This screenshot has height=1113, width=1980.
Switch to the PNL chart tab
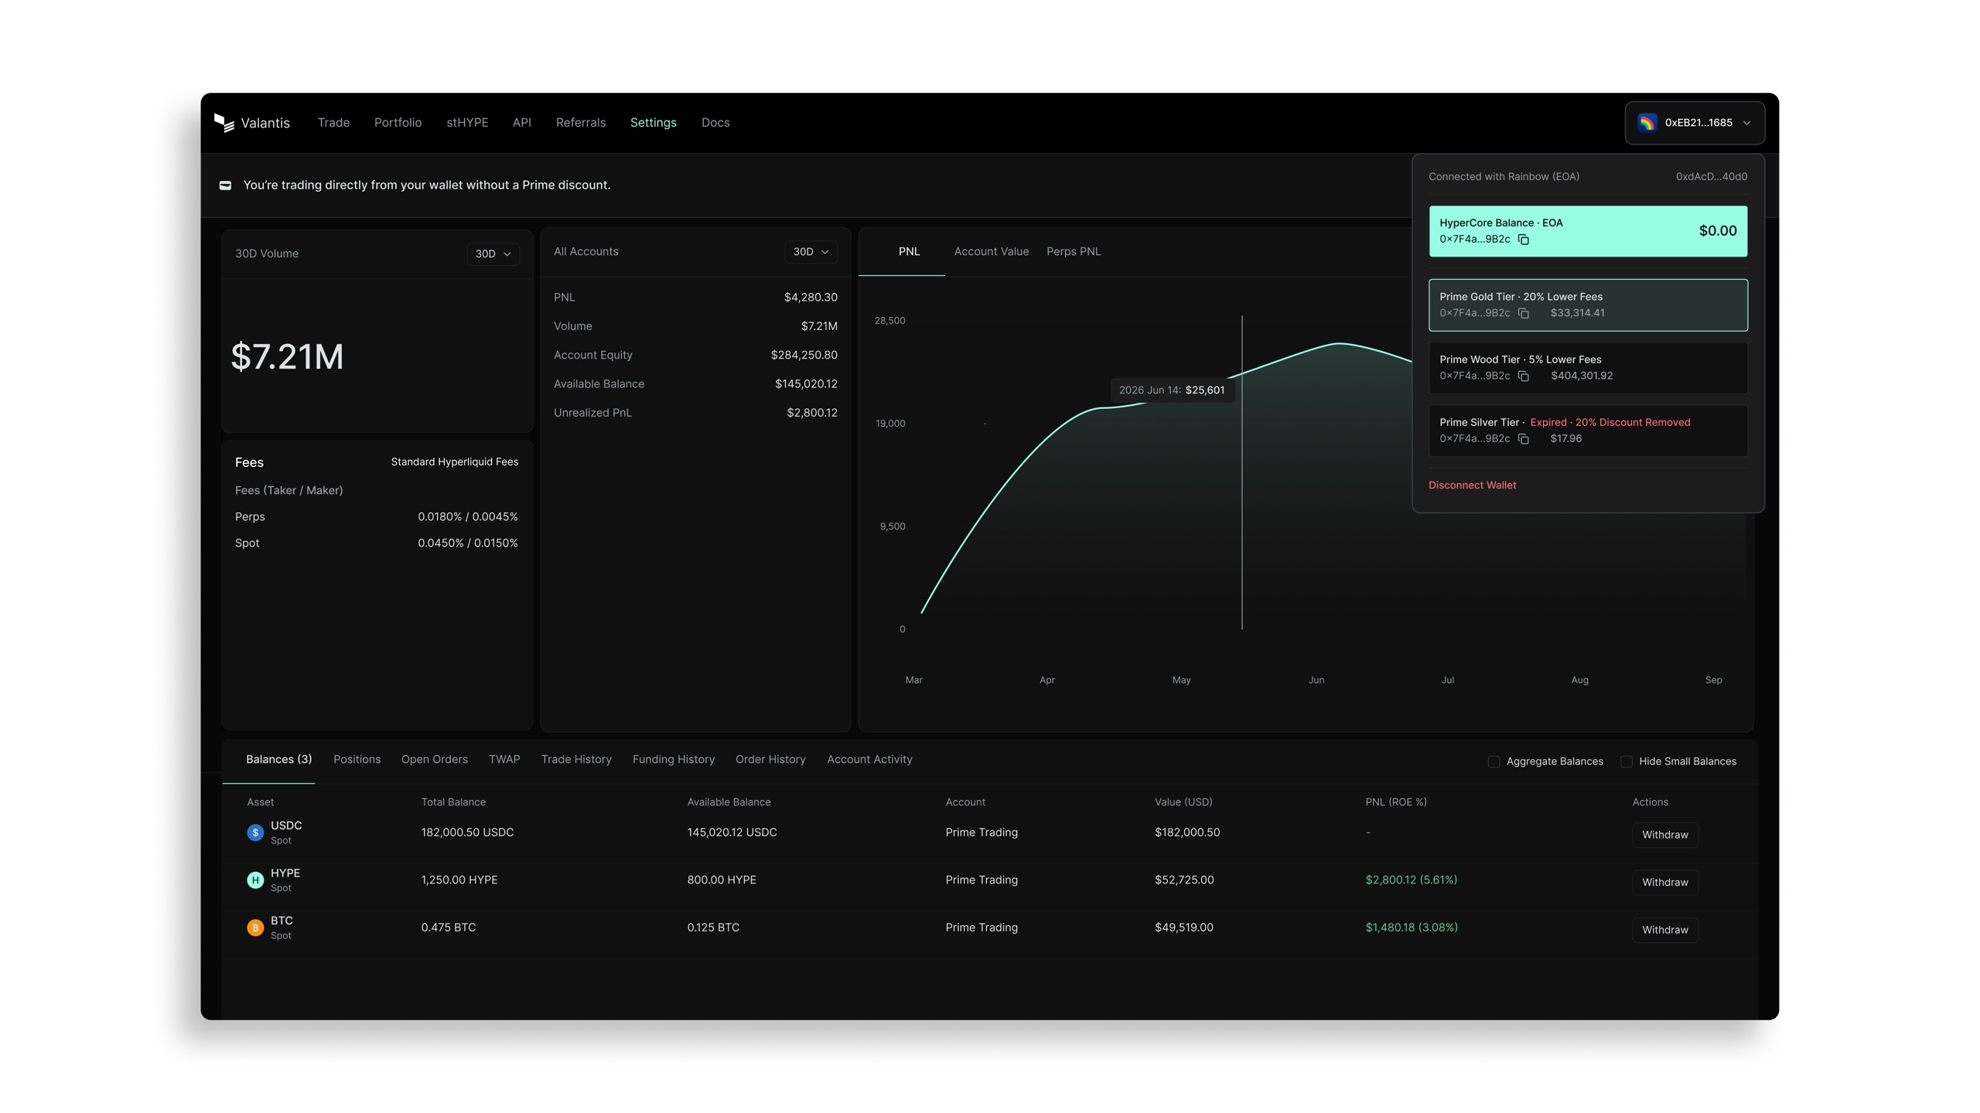tap(909, 252)
